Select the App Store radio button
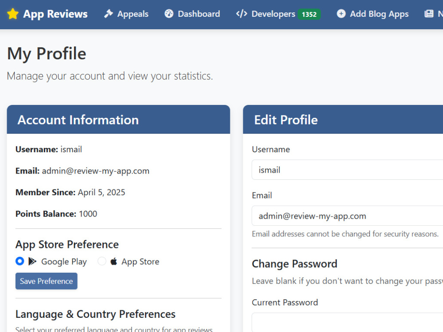 102,261
